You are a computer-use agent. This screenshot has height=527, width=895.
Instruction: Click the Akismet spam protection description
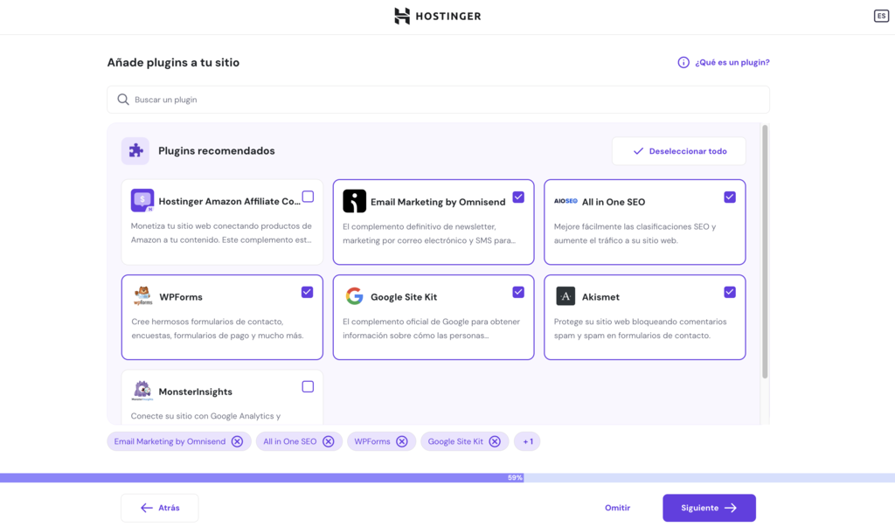[640, 329]
